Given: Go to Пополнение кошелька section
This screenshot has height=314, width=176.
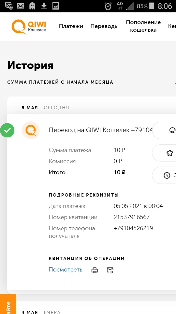Looking at the screenshot, I should (143, 26).
